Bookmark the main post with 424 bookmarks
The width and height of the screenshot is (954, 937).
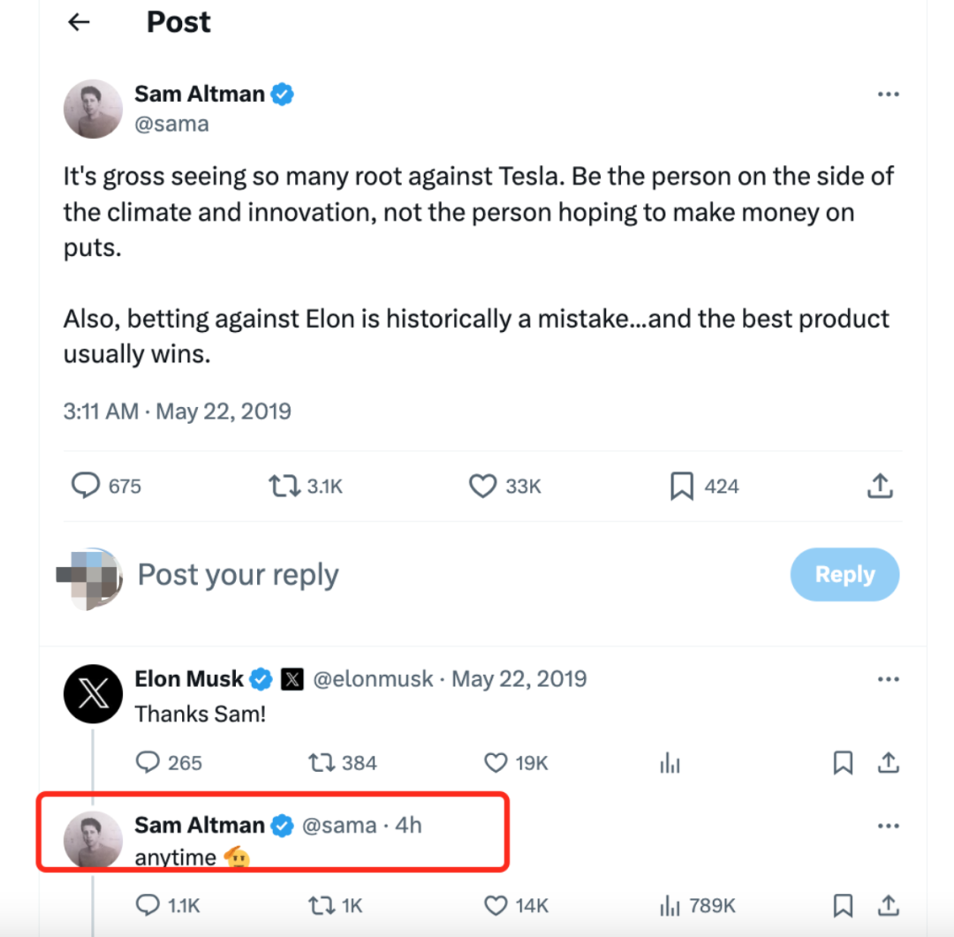682,486
